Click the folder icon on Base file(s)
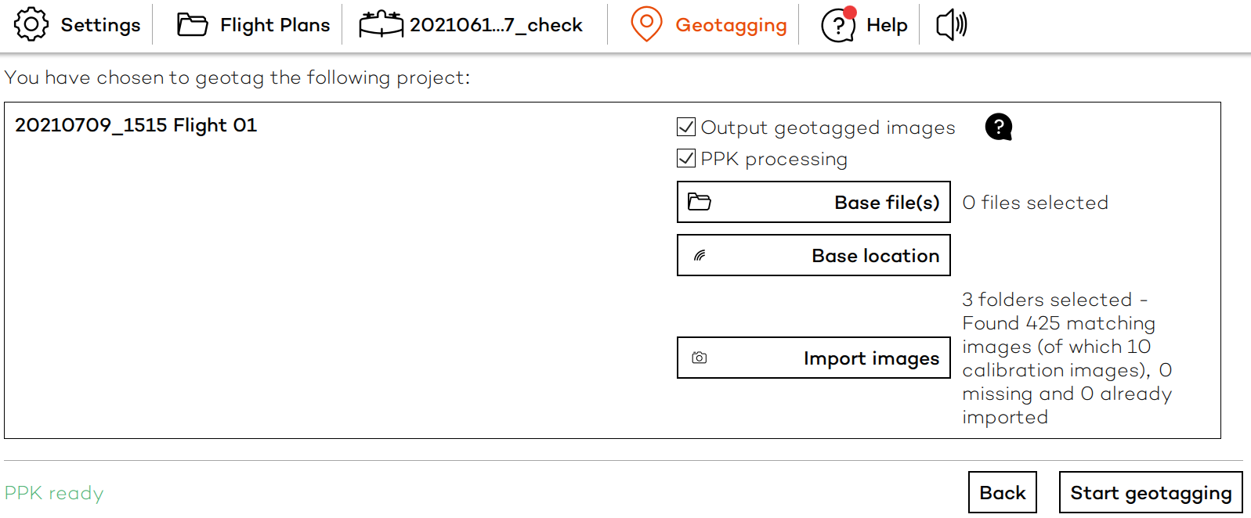The image size is (1251, 518). tap(701, 201)
